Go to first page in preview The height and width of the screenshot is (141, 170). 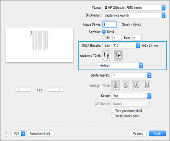[x=19, y=89]
